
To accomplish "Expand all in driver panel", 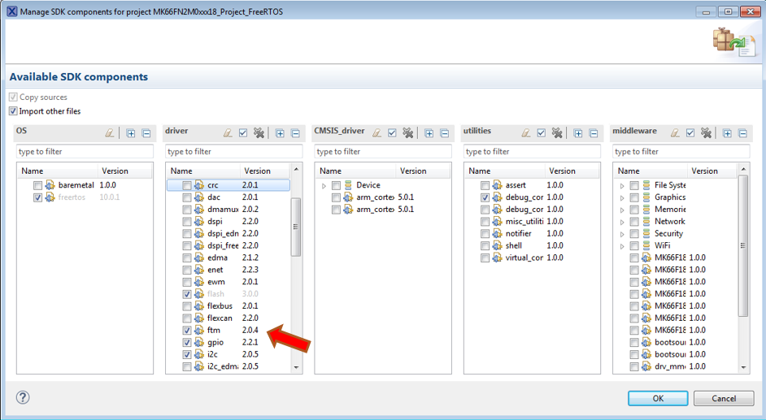I will click(x=280, y=133).
